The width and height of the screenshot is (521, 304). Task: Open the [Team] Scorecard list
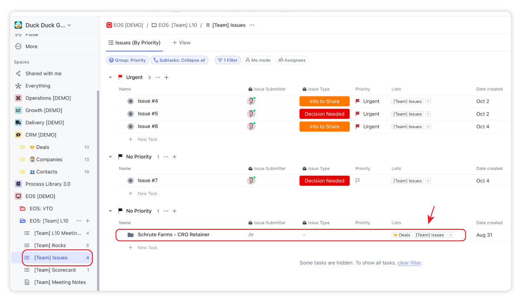pos(55,270)
